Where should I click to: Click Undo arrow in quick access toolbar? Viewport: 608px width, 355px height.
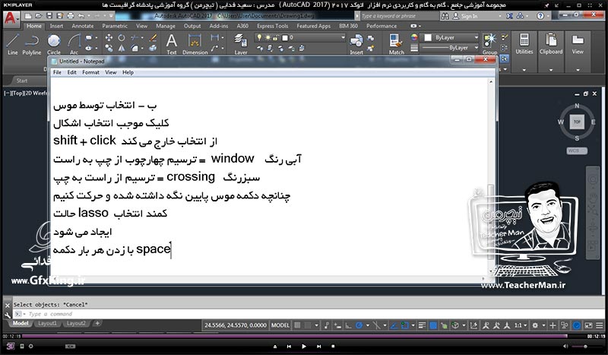point(81,16)
